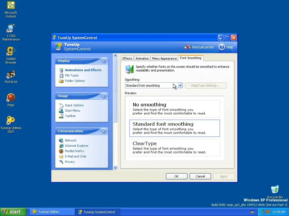The image size is (289, 216).
Task: Click the File Types icon
Action: (61, 75)
